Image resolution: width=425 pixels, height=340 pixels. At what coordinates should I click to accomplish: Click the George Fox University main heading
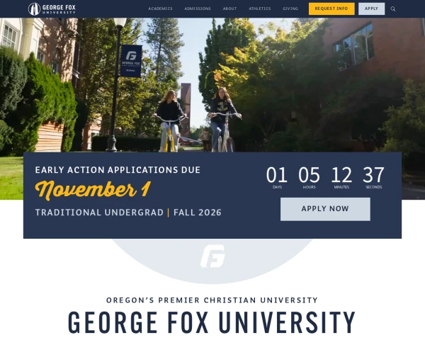click(212, 322)
